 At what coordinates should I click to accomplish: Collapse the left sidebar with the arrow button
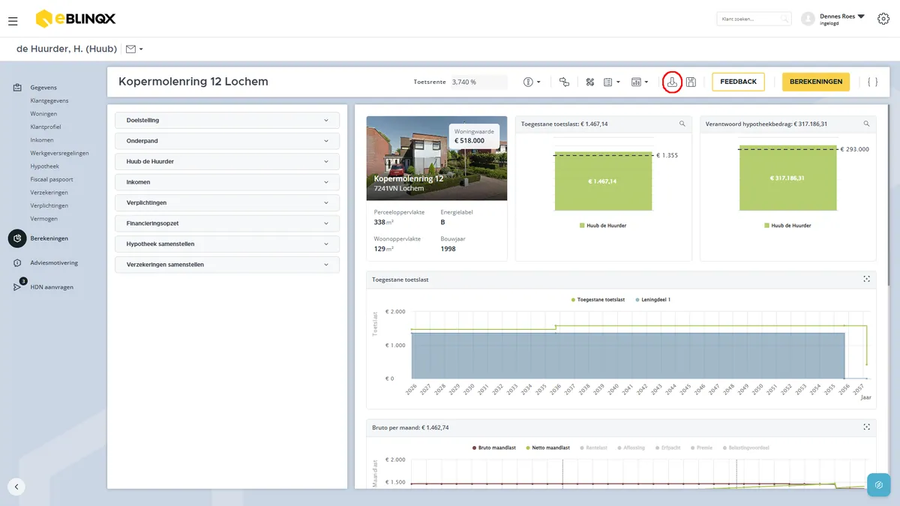tap(16, 486)
